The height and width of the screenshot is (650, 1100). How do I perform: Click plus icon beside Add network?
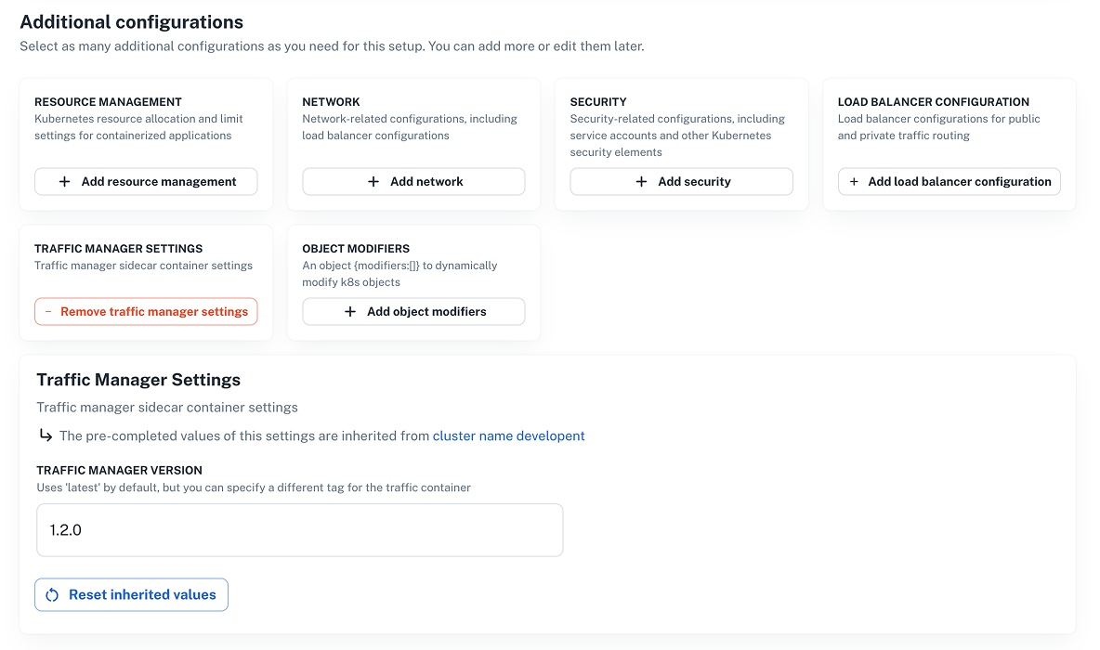[x=373, y=182]
